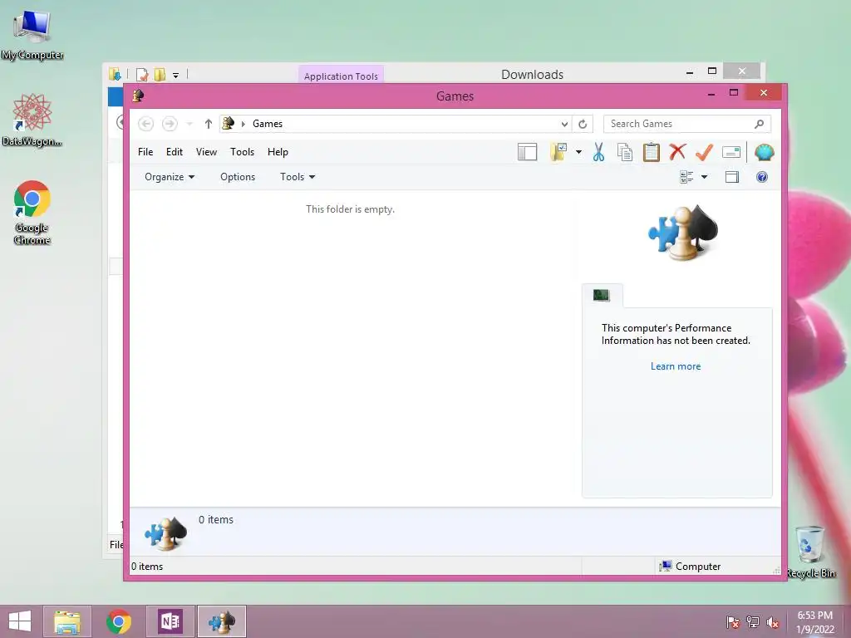The width and height of the screenshot is (851, 638).
Task: Select Google Chrome desktop shortcut
Action: click(32, 213)
